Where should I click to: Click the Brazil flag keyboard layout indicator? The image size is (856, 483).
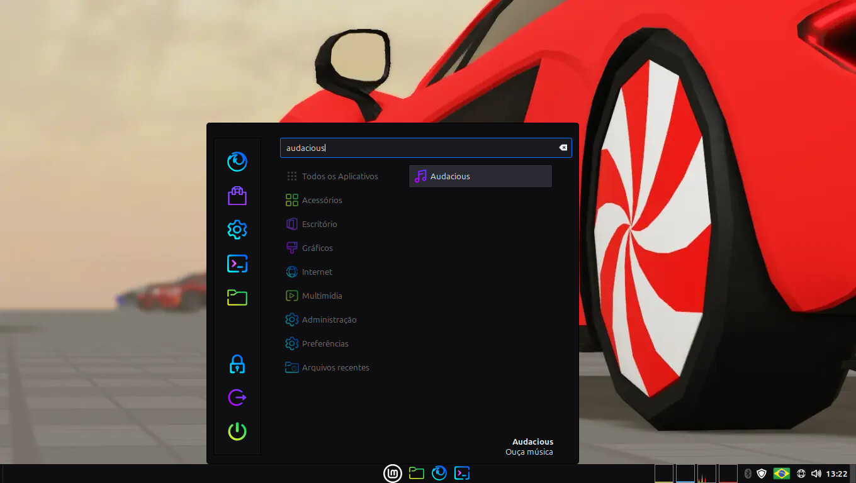coord(782,474)
